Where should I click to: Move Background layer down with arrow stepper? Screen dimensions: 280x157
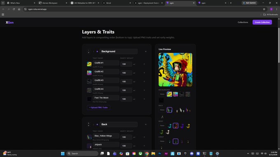[89, 52]
